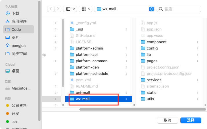Select the platform-common folder
207x129 pixels.
coord(98,61)
